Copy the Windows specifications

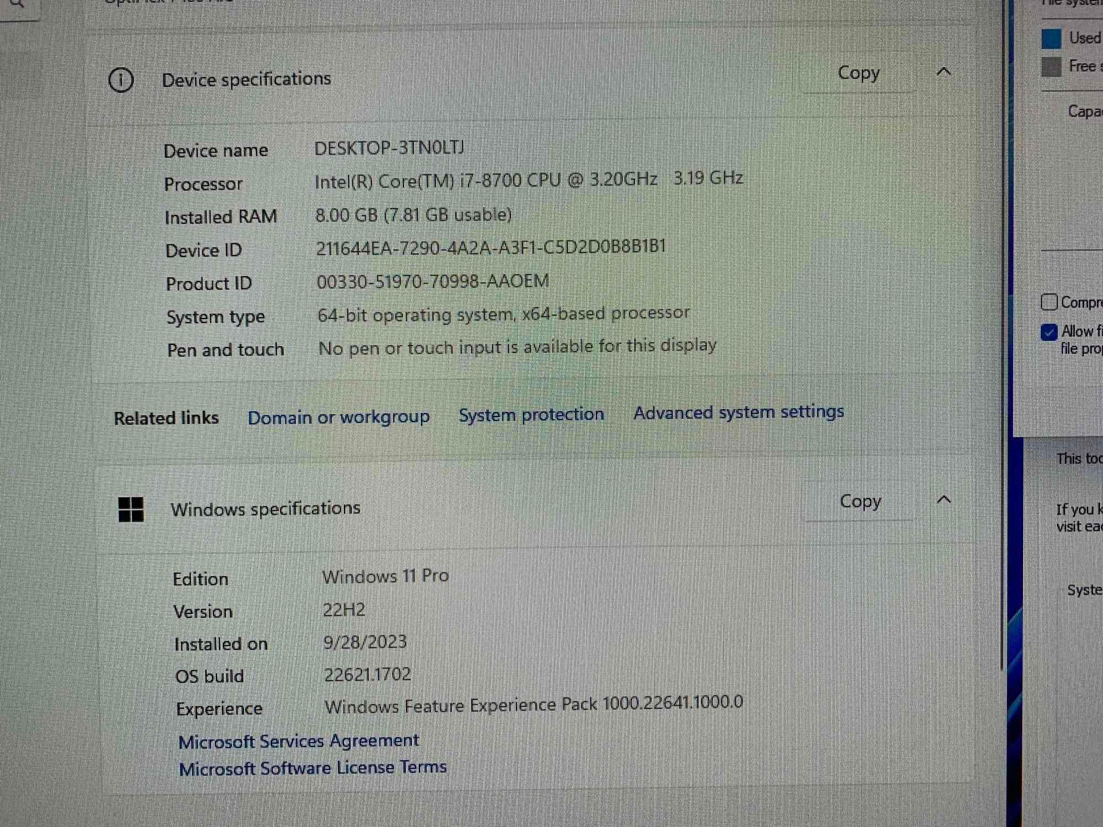(x=860, y=501)
